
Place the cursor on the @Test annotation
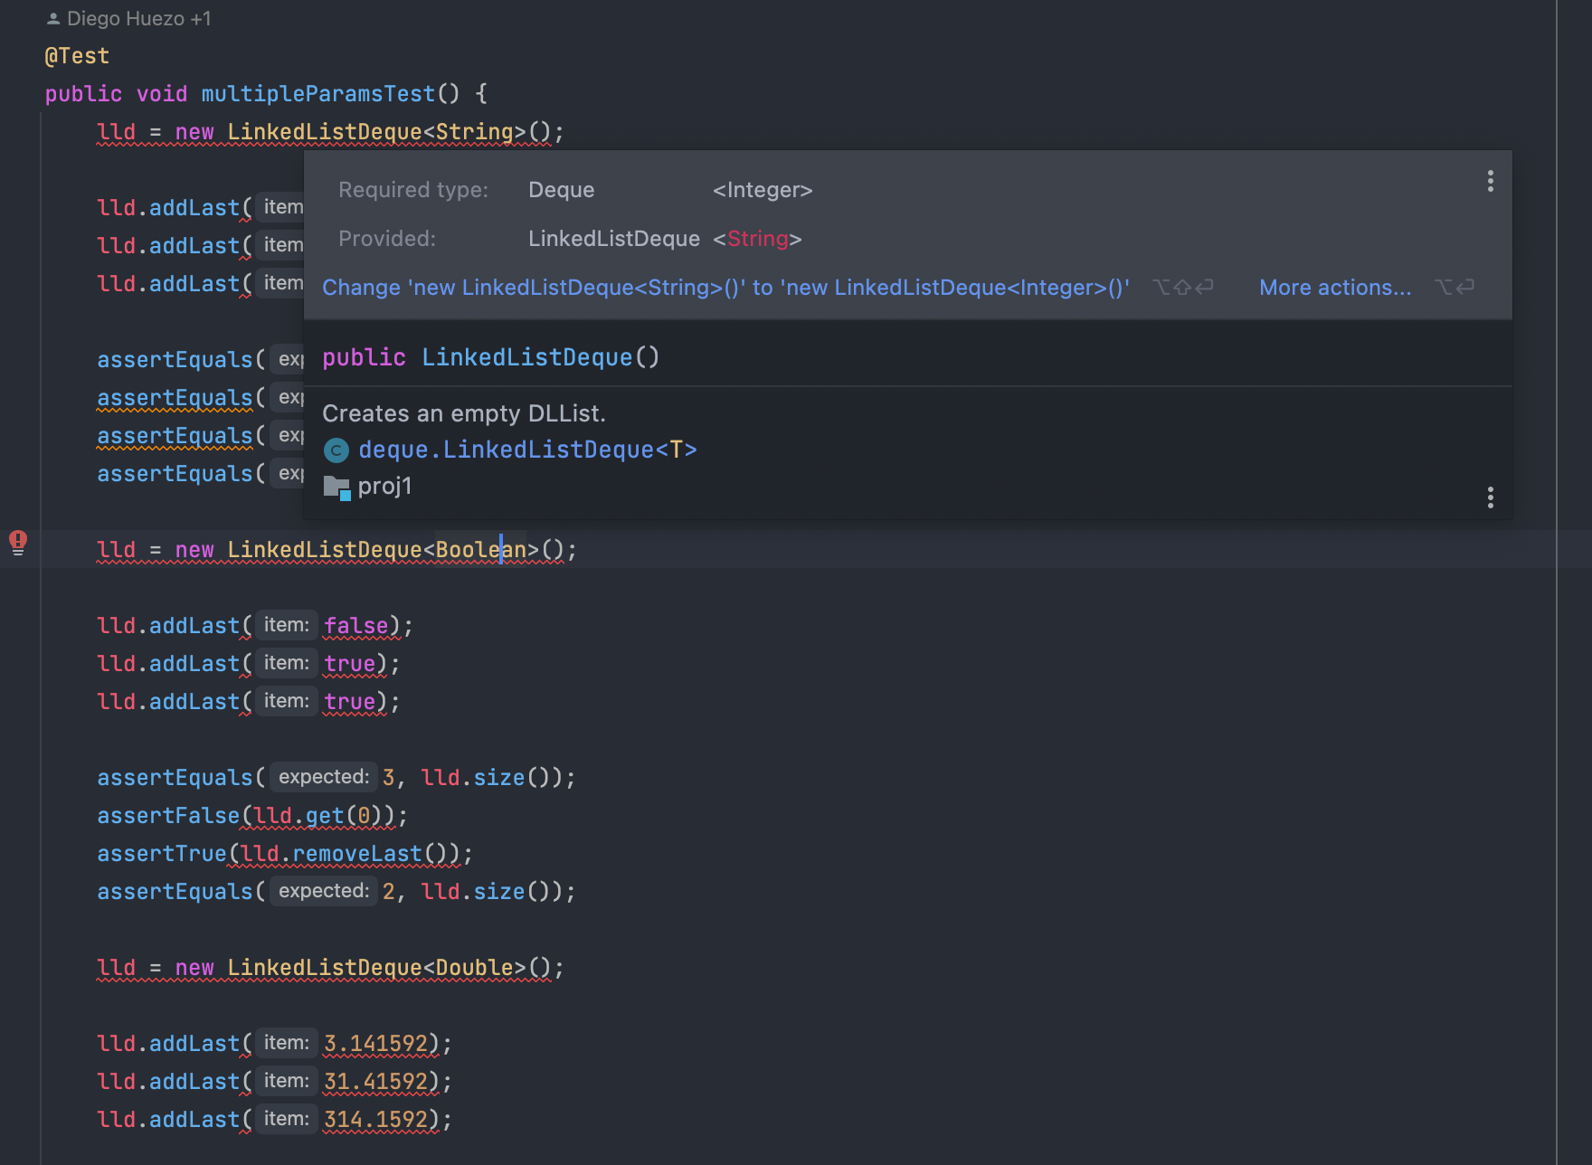(77, 56)
